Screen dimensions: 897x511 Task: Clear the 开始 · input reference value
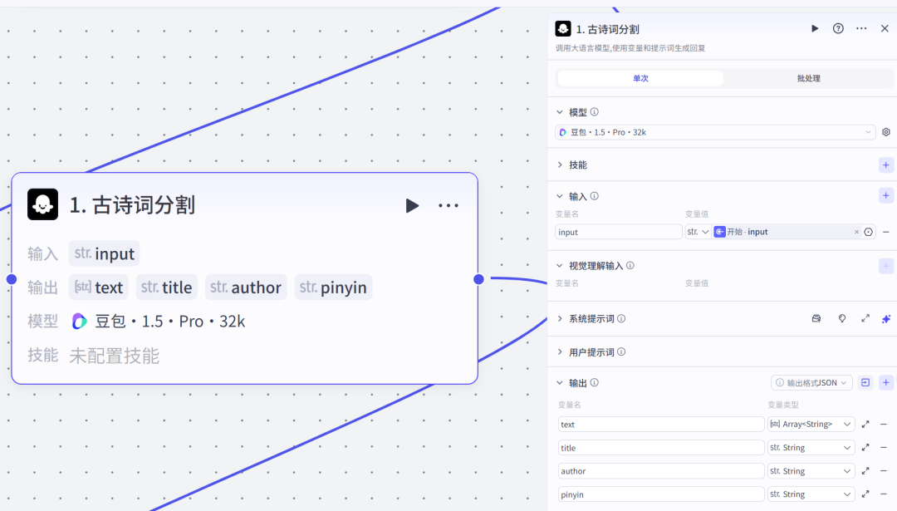pos(856,232)
